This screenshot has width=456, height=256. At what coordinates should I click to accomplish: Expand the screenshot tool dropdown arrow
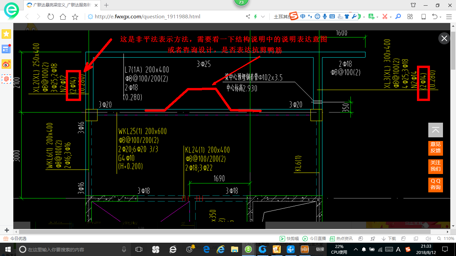(x=391, y=17)
